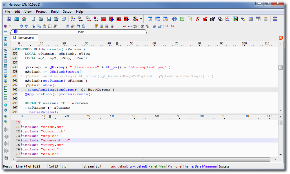This screenshot has height=174, width=290.
Task: Click Panel: Main in status bar
Action: point(157,166)
